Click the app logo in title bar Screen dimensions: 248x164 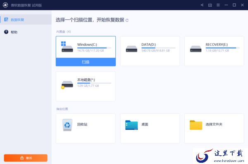click(x=5, y=5)
